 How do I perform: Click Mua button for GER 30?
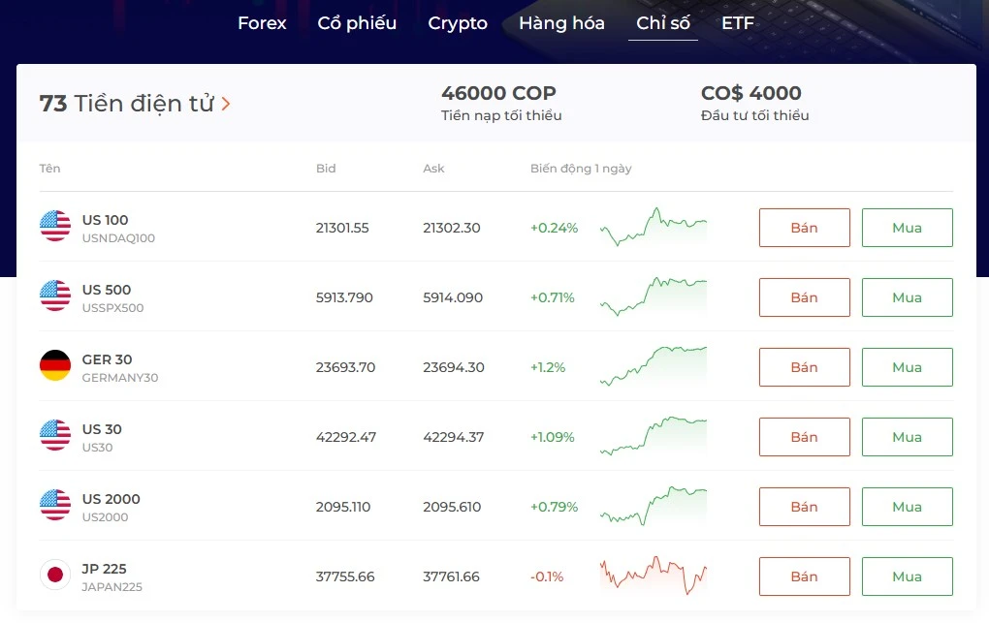pyautogui.click(x=907, y=367)
